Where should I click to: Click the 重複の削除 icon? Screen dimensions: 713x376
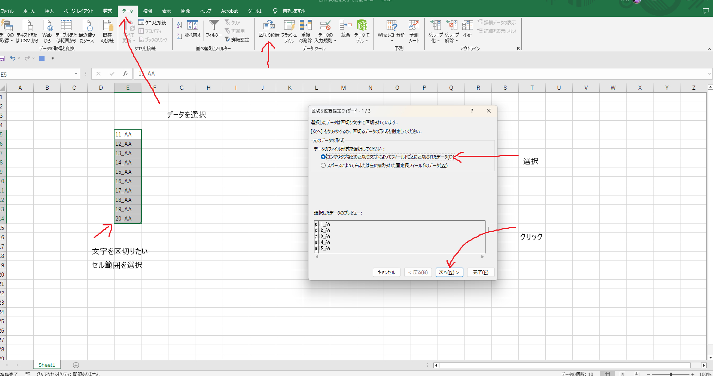(x=306, y=29)
